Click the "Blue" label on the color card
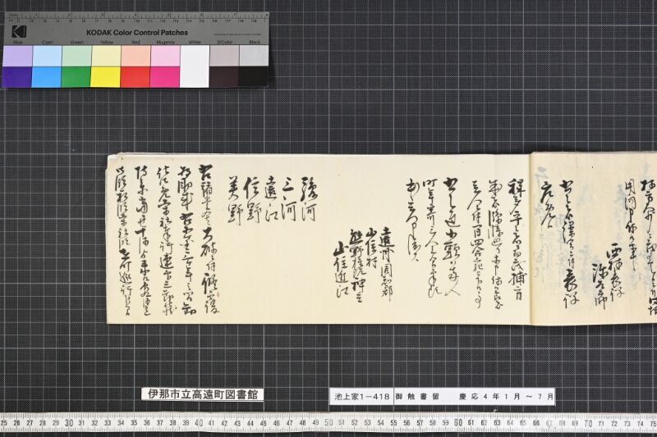 point(18,43)
